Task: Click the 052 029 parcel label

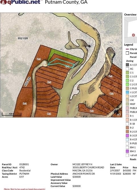Action: [27, 82]
